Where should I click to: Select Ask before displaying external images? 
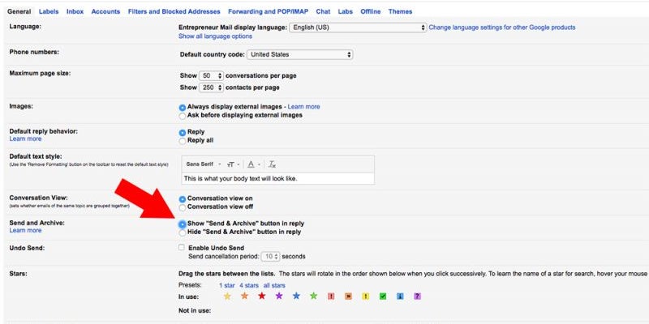pyautogui.click(x=182, y=116)
